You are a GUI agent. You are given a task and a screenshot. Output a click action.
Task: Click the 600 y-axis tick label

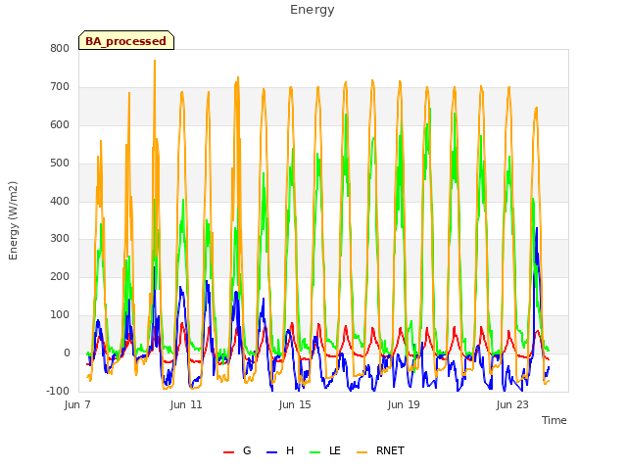point(60,124)
